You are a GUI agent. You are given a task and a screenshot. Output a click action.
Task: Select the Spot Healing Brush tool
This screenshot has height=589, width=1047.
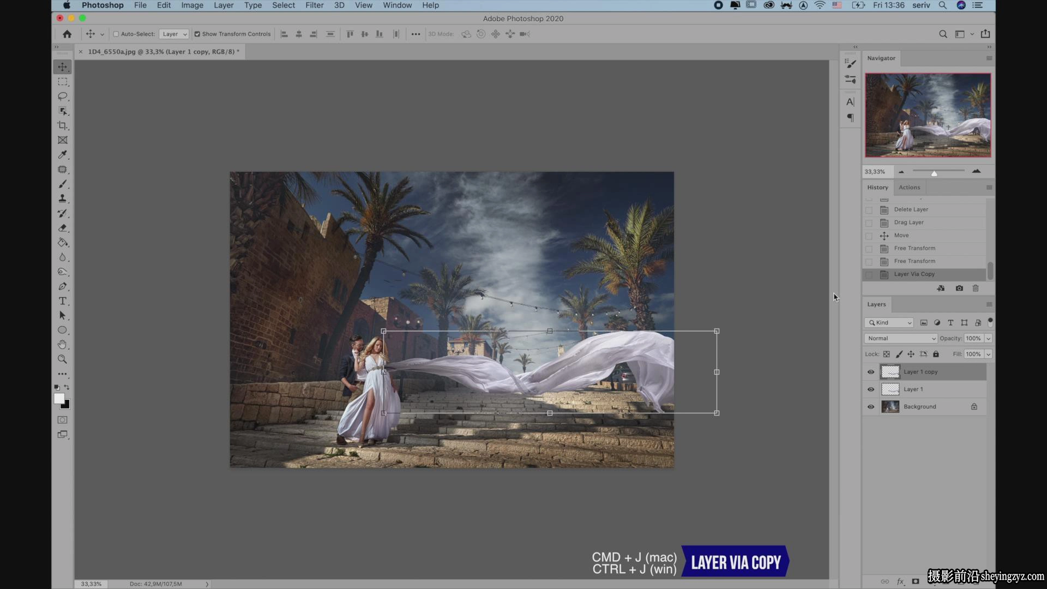click(x=63, y=170)
